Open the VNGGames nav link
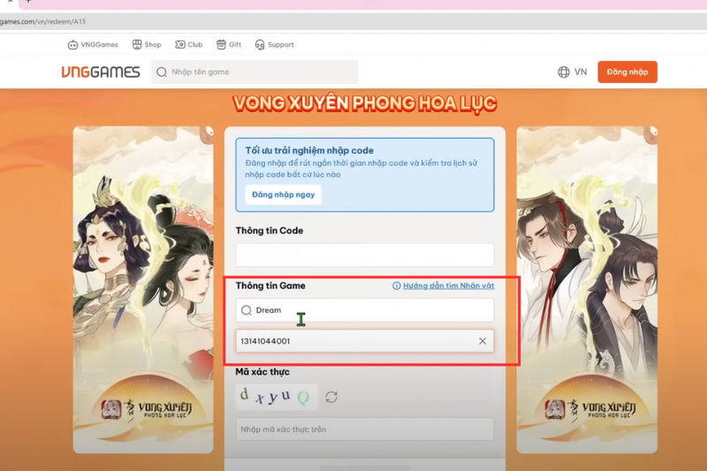Image resolution: width=707 pixels, height=471 pixels. pyautogui.click(x=93, y=44)
